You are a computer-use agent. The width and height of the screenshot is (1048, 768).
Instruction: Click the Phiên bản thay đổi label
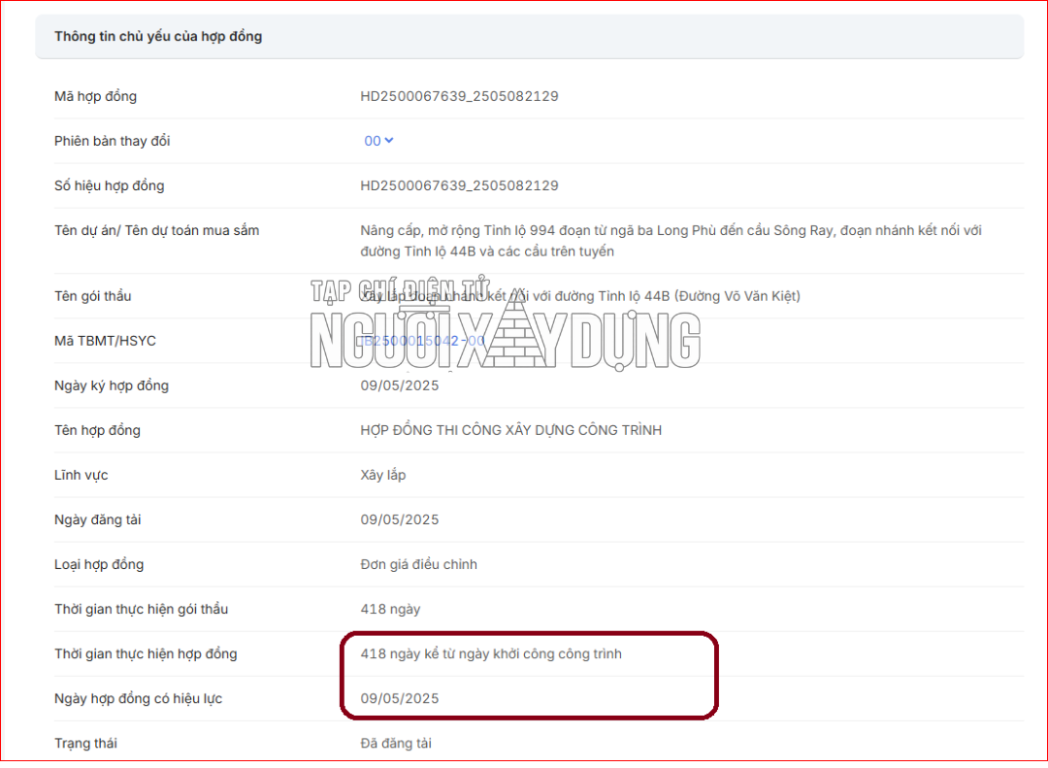[x=113, y=141]
